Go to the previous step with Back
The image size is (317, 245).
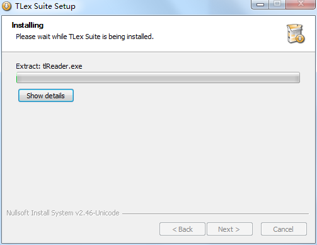pyautogui.click(x=182, y=229)
